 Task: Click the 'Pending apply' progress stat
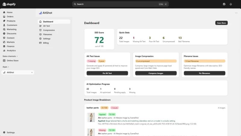120,90
